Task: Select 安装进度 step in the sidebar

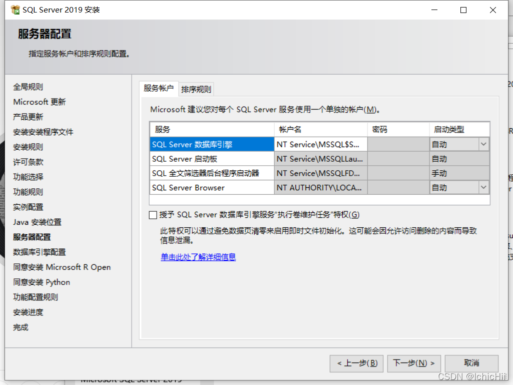Action: tap(28, 312)
